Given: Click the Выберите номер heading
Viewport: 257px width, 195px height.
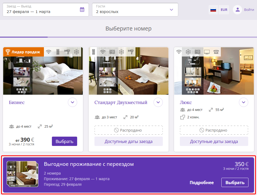Looking at the screenshot, I should tap(128, 28).
